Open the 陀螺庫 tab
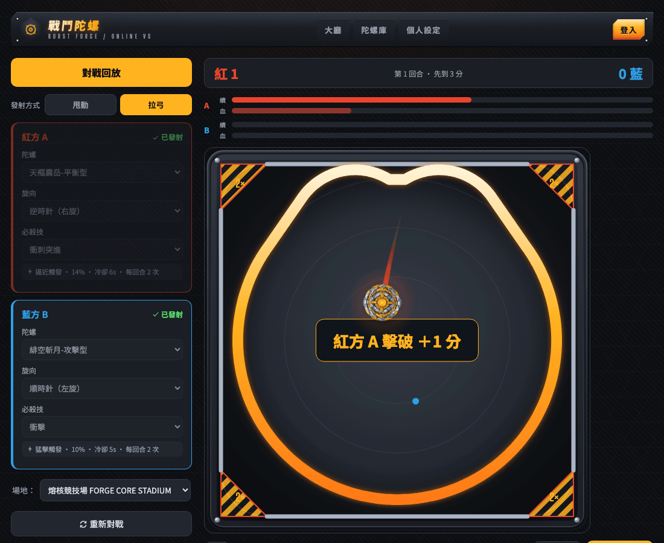The height and width of the screenshot is (543, 664). (x=374, y=30)
